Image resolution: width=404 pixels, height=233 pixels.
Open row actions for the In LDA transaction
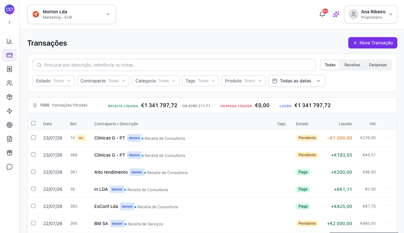tap(388, 189)
